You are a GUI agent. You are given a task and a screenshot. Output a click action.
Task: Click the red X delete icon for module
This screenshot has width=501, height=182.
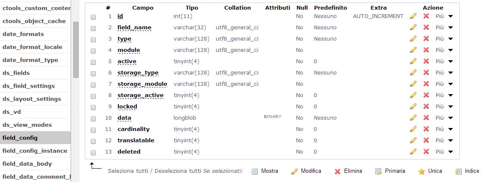click(x=426, y=50)
